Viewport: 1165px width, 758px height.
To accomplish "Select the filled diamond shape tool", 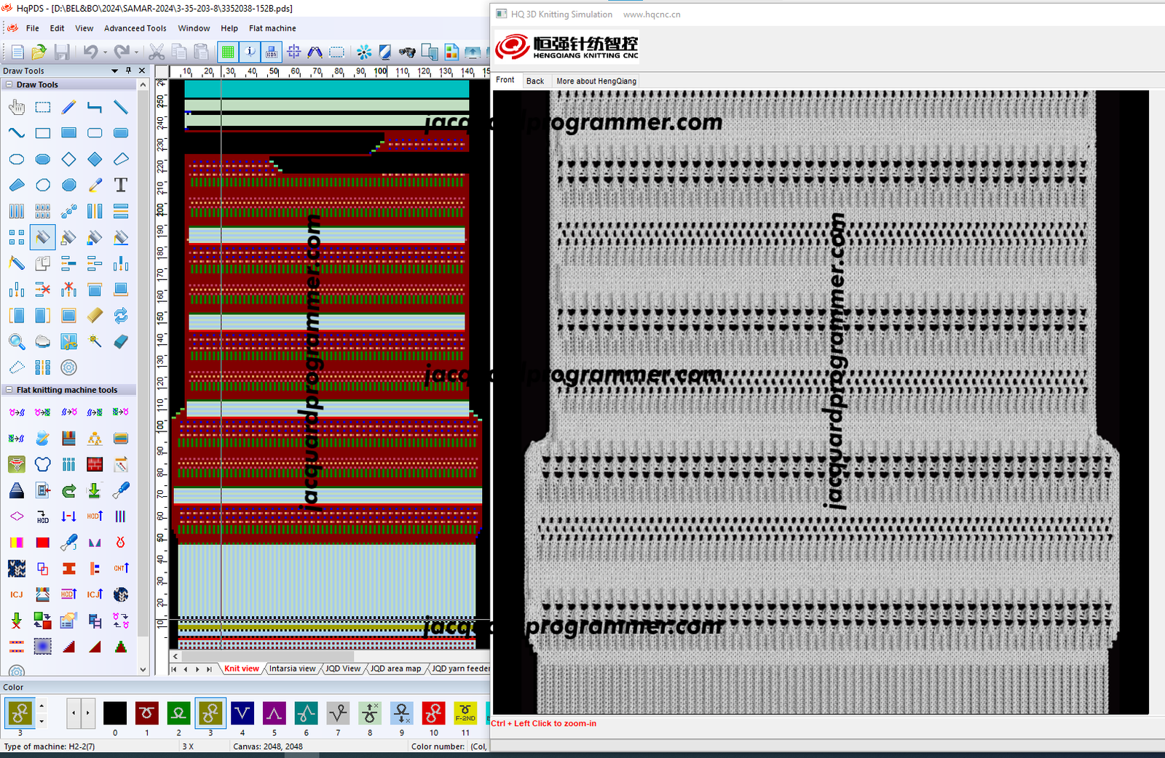I will [95, 159].
